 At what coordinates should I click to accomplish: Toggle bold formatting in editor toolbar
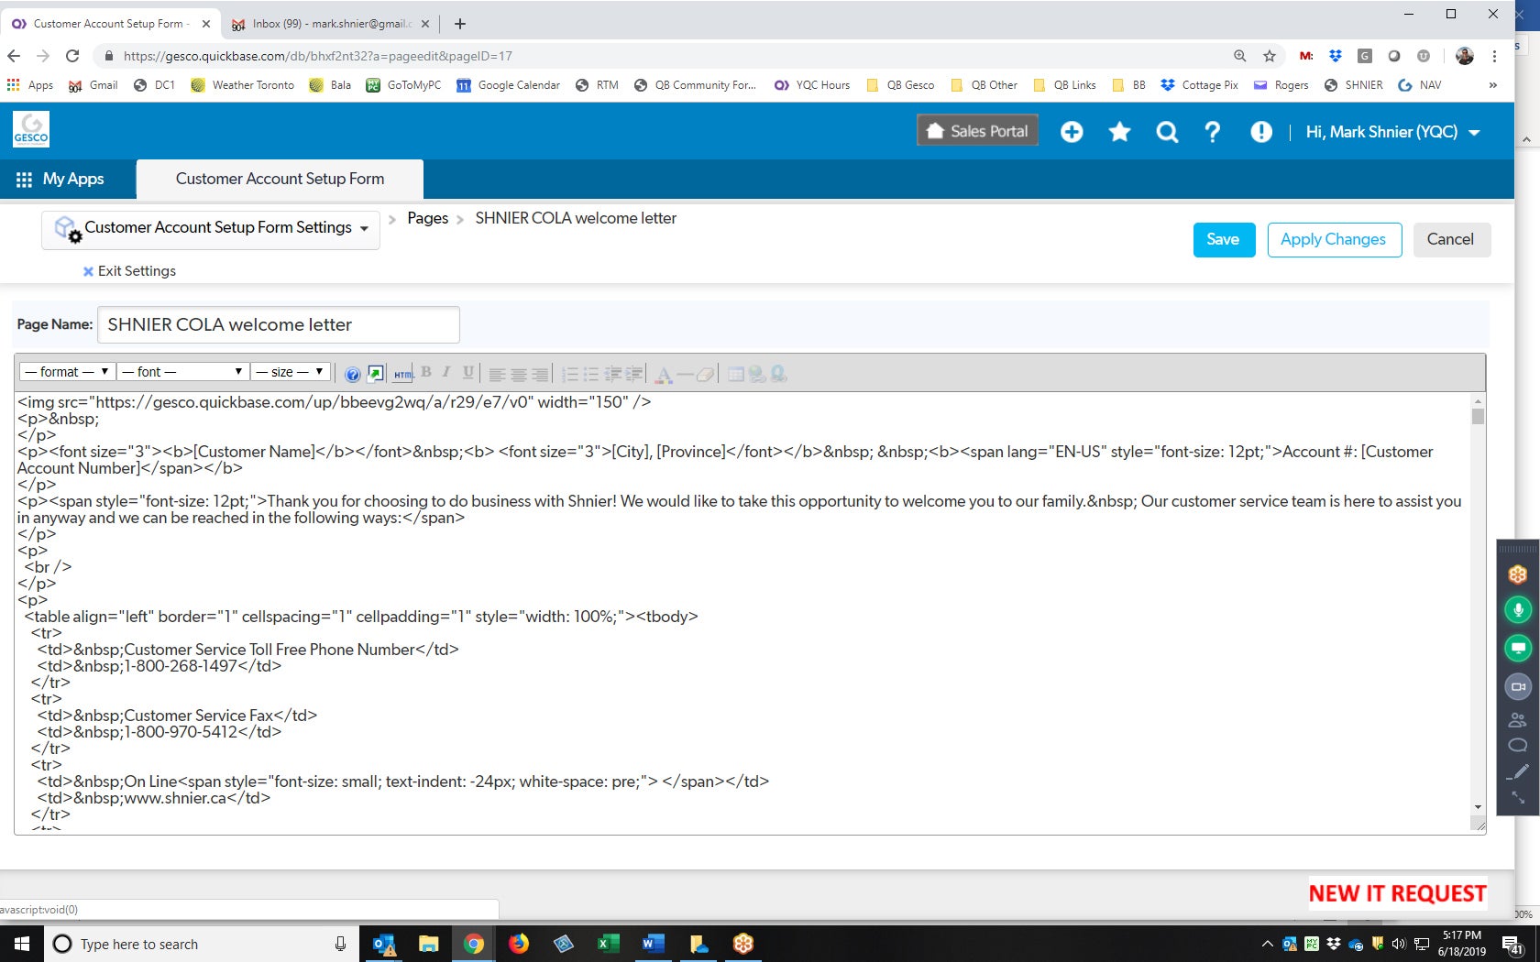[x=426, y=372]
